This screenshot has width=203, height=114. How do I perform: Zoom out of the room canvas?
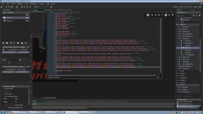click(156, 15)
